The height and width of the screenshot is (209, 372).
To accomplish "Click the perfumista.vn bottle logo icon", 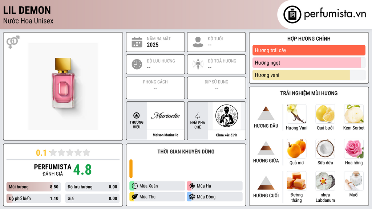I will (x=292, y=15).
